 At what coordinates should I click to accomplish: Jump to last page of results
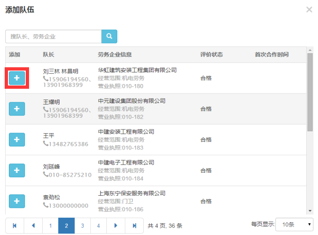tap(134, 226)
